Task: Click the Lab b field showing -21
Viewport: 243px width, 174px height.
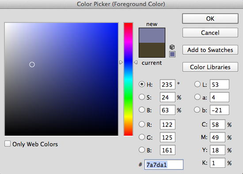Action: pos(220,110)
